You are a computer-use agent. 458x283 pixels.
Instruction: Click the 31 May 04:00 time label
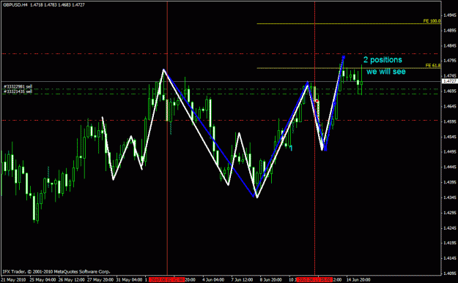click(x=129, y=280)
